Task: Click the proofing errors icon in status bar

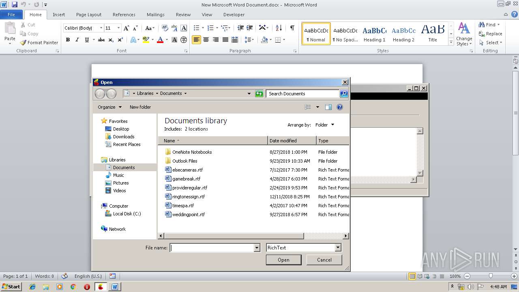Action: click(64, 276)
